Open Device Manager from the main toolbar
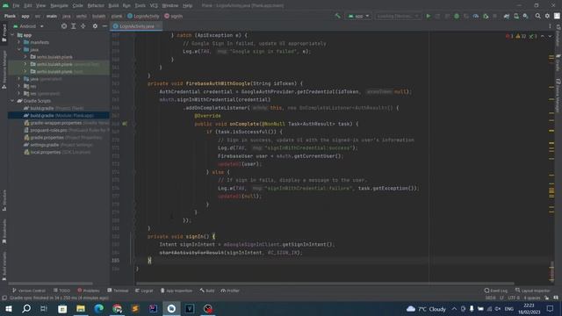Image resolution: width=562 pixels, height=316 pixels. pos(516,16)
